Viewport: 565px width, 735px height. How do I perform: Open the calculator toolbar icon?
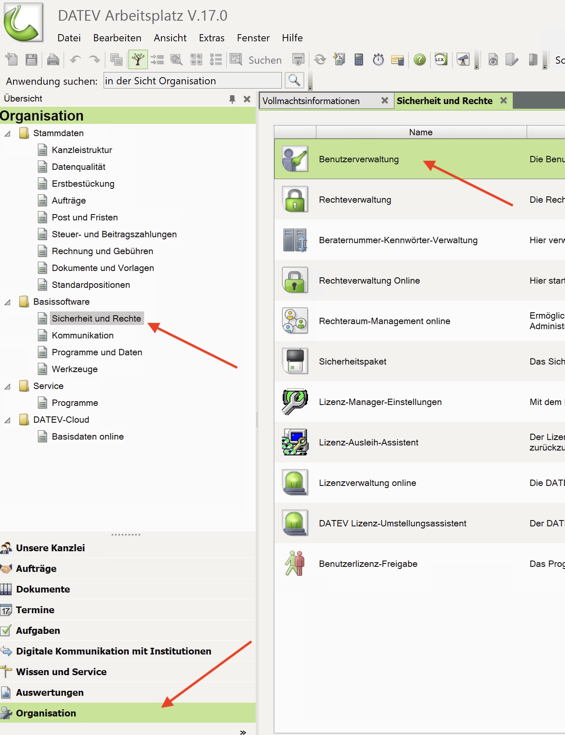(359, 60)
